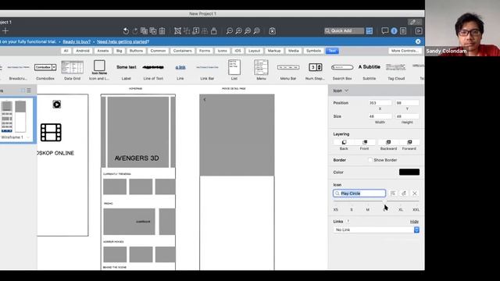Open the Ready to buy link

77,41
